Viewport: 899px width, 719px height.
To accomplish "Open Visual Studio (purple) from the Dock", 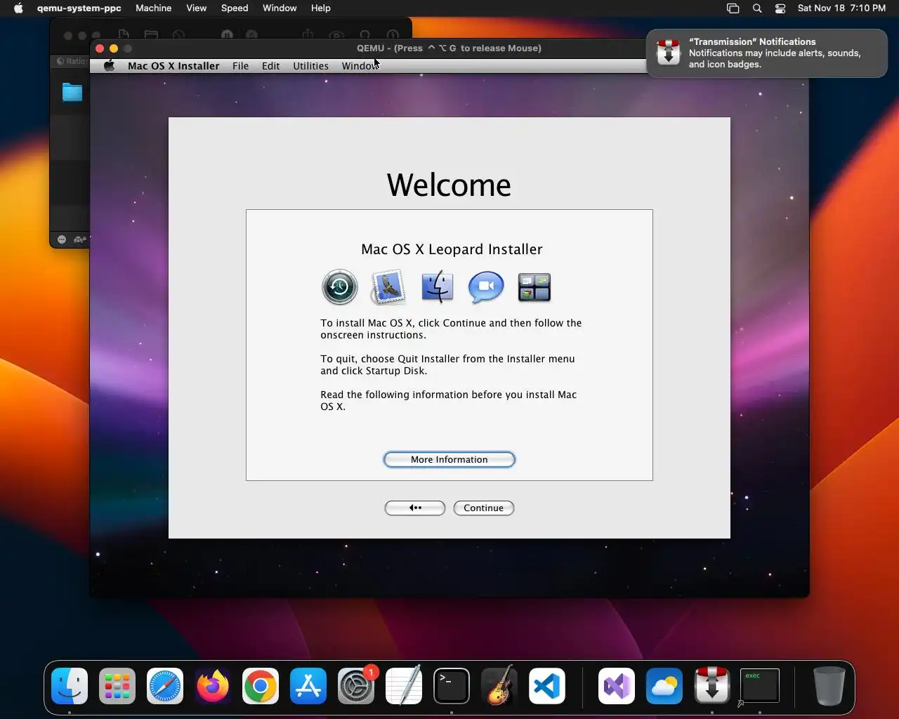I will (617, 686).
